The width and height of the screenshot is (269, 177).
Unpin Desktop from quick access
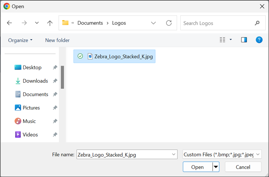pyautogui.click(x=55, y=67)
